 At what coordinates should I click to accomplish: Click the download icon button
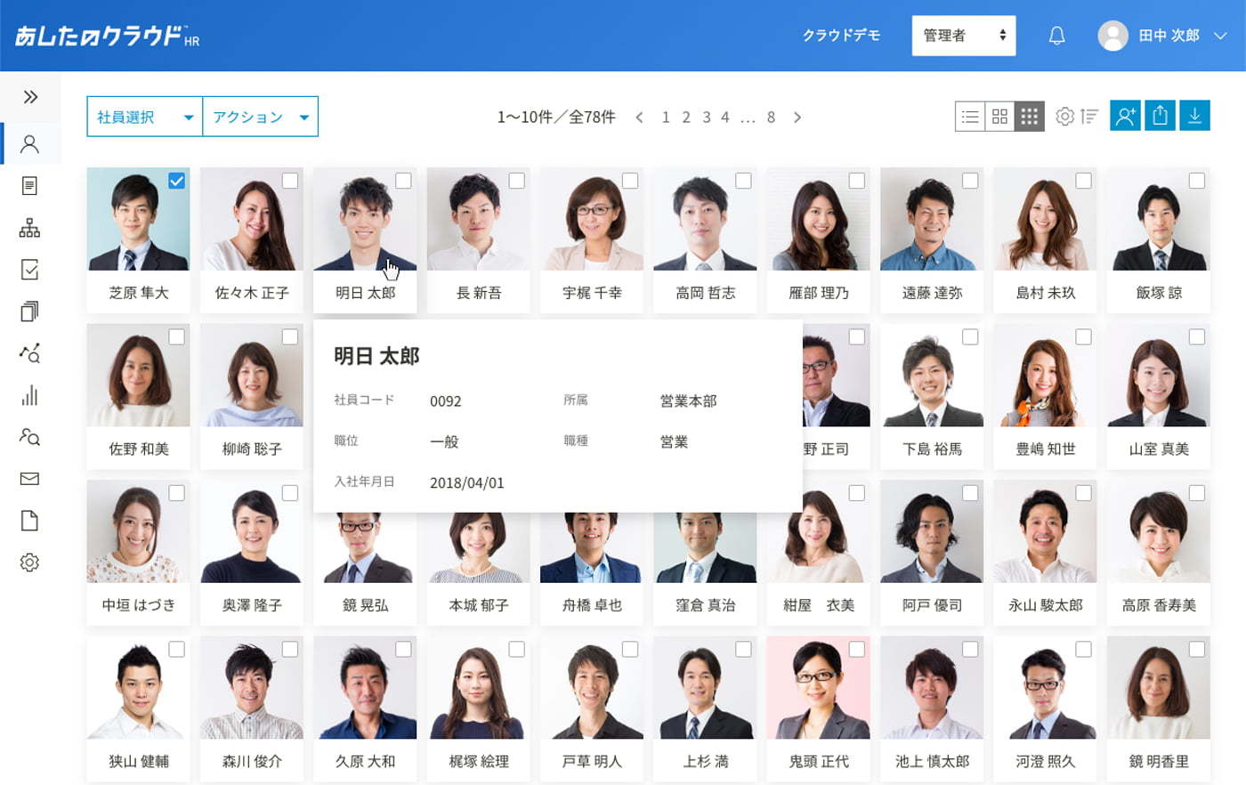(x=1194, y=116)
